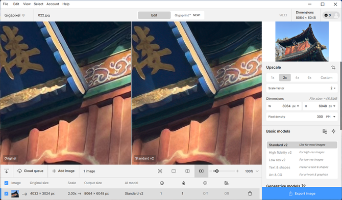
Task: Click the collapse image list icon
Action: [x=7, y=171]
